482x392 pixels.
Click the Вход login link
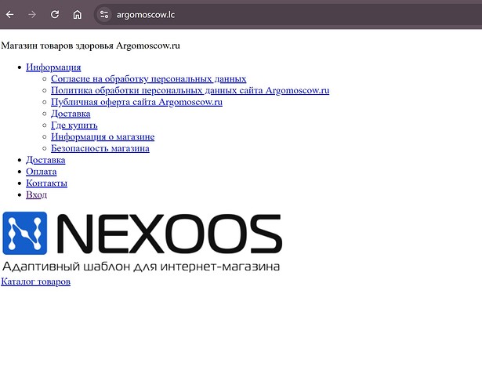[x=36, y=195]
